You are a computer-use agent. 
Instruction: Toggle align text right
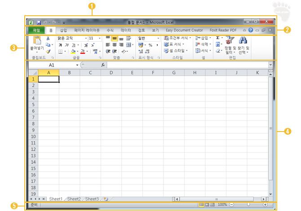[121, 45]
